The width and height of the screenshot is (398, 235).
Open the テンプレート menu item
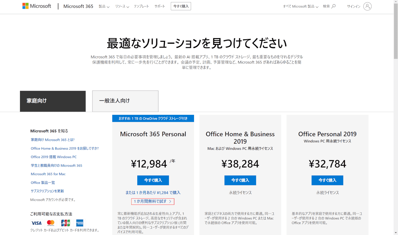coord(141,6)
